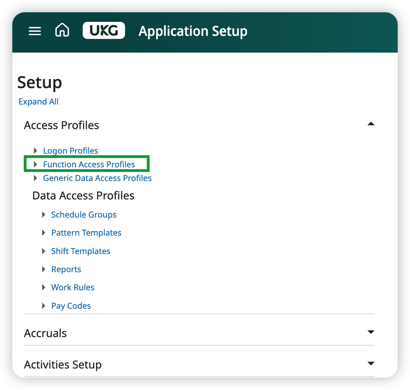Open the Pay Codes link
Image resolution: width=410 pixels, height=390 pixels.
71,306
